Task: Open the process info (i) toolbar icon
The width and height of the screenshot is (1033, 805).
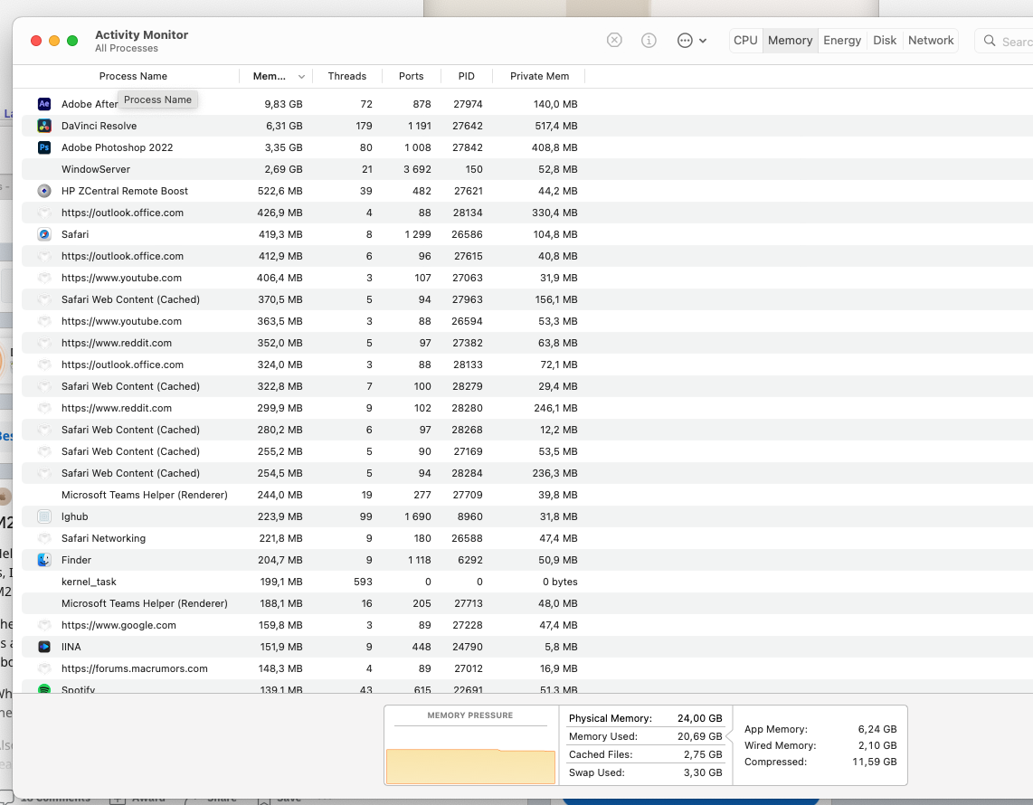Action: point(649,40)
